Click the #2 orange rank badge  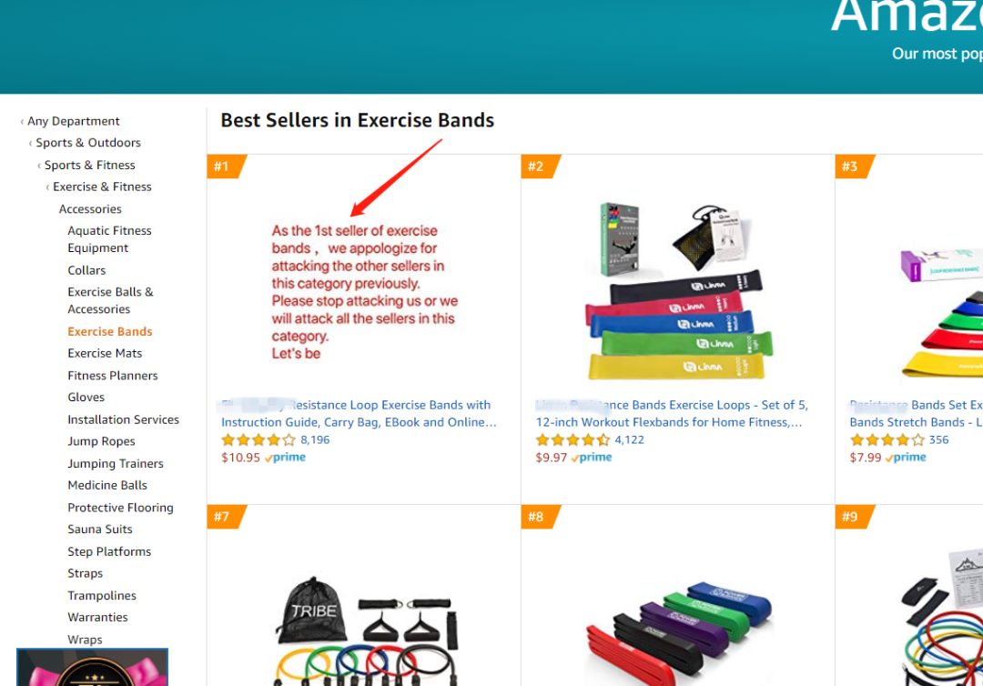[x=540, y=166]
